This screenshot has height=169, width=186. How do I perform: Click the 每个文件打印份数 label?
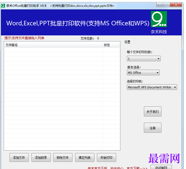click(x=139, y=52)
